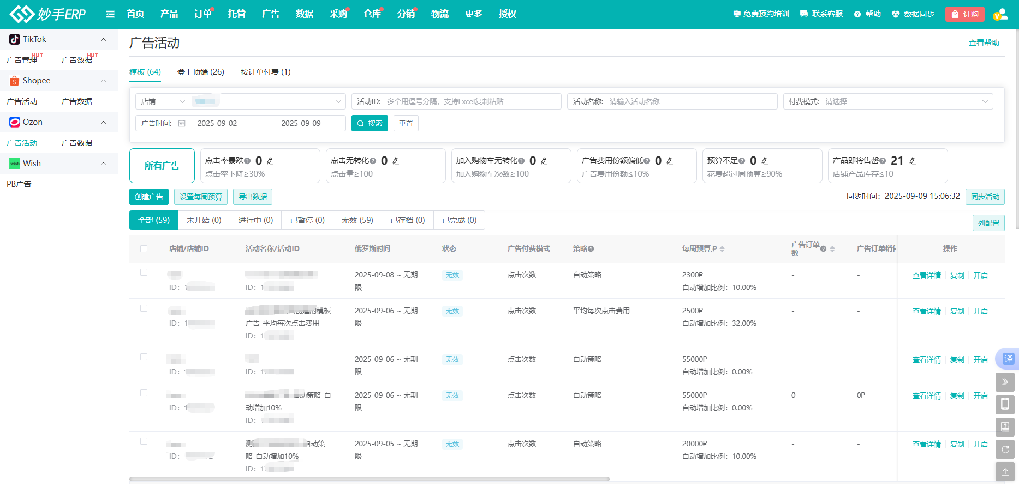Edit the 点击率暴跌 alert threshold pencil icon

tap(270, 161)
